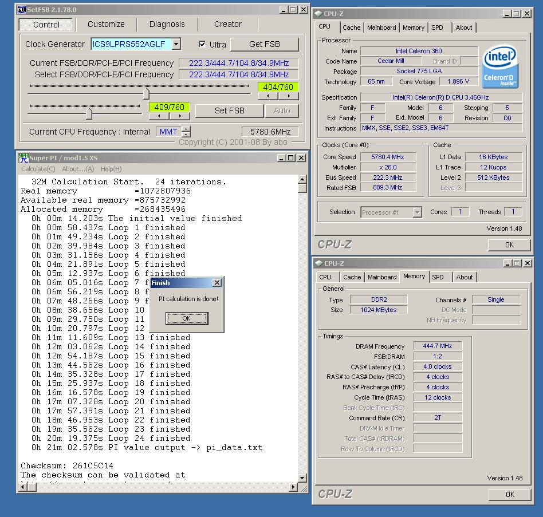Click OK in upper CPU-Z window
Screen dimensions: 543x517
[509, 245]
